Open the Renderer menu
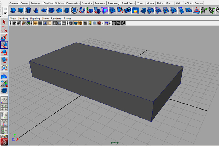This screenshot has height=146, width=219. [56, 18]
